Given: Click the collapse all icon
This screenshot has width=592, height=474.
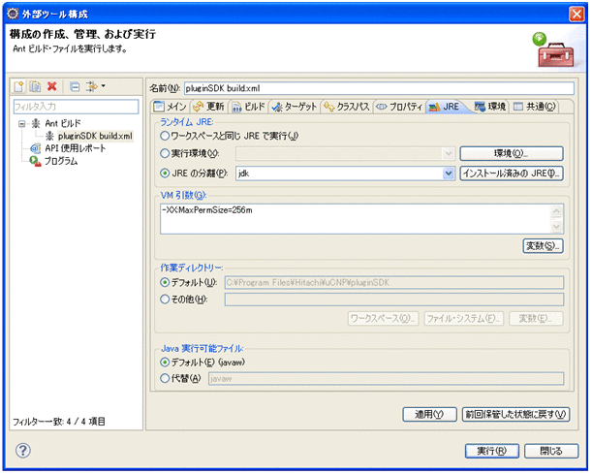Looking at the screenshot, I should pyautogui.click(x=75, y=87).
